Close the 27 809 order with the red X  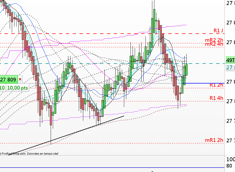(20, 79)
